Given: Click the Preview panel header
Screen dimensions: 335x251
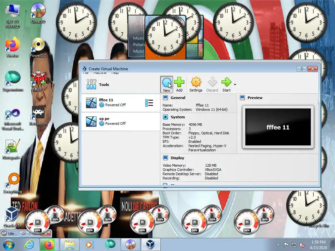Looking at the screenshot, I should point(255,98).
